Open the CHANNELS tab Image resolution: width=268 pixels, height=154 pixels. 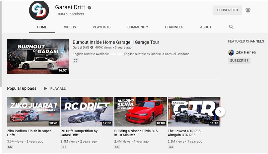pyautogui.click(x=174, y=27)
